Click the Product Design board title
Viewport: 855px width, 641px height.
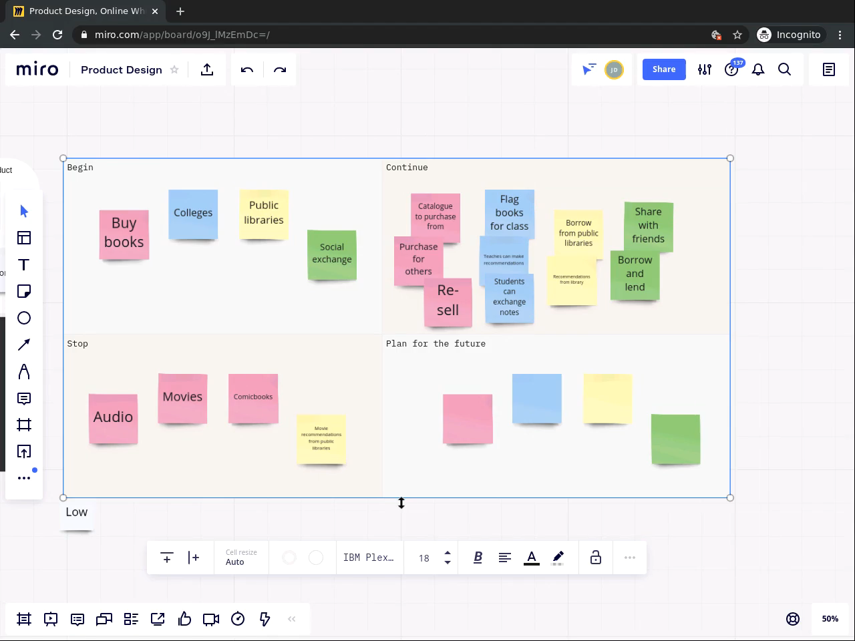(x=122, y=69)
